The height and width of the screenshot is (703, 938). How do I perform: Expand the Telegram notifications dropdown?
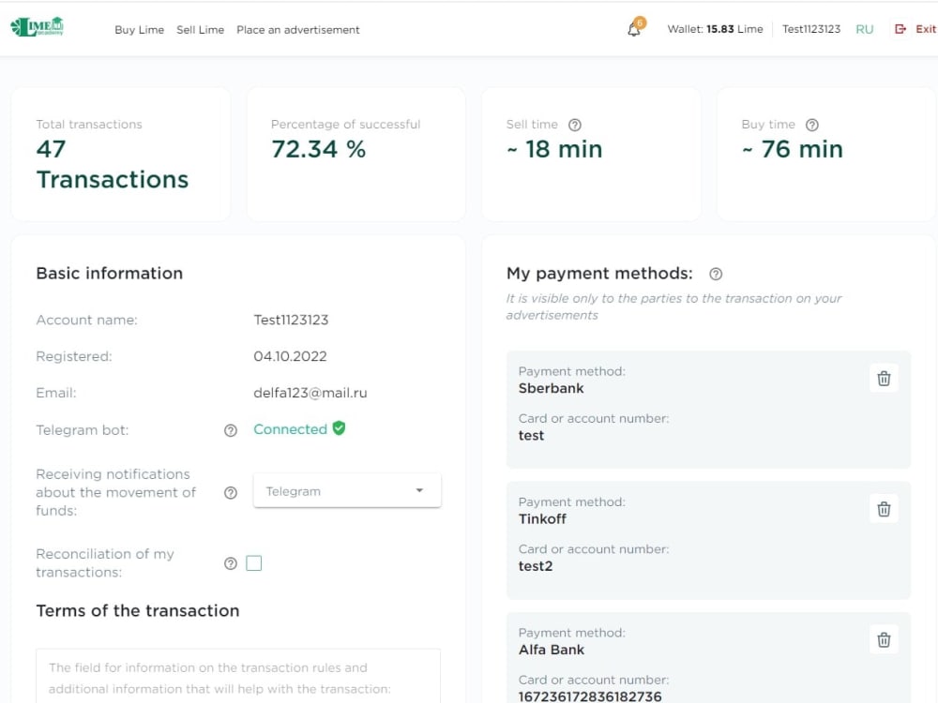point(347,491)
